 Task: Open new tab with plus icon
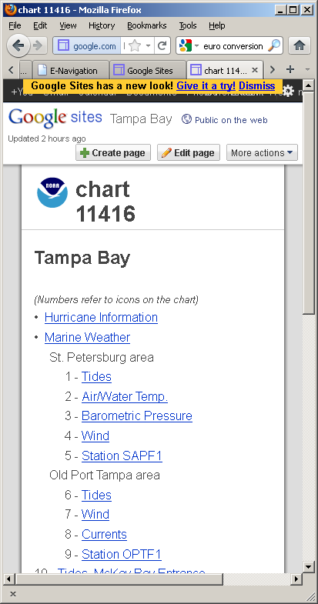coord(290,70)
